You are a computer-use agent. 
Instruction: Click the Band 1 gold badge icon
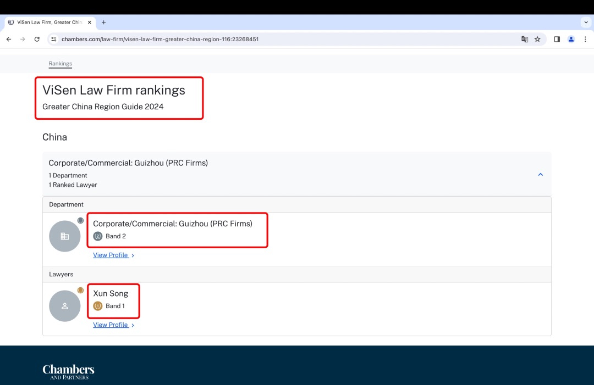pyautogui.click(x=98, y=306)
